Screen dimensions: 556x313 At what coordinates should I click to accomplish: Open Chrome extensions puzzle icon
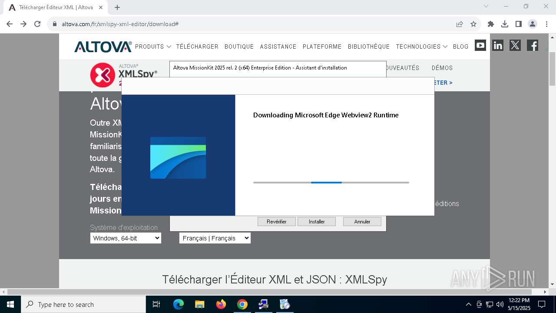tap(491, 24)
